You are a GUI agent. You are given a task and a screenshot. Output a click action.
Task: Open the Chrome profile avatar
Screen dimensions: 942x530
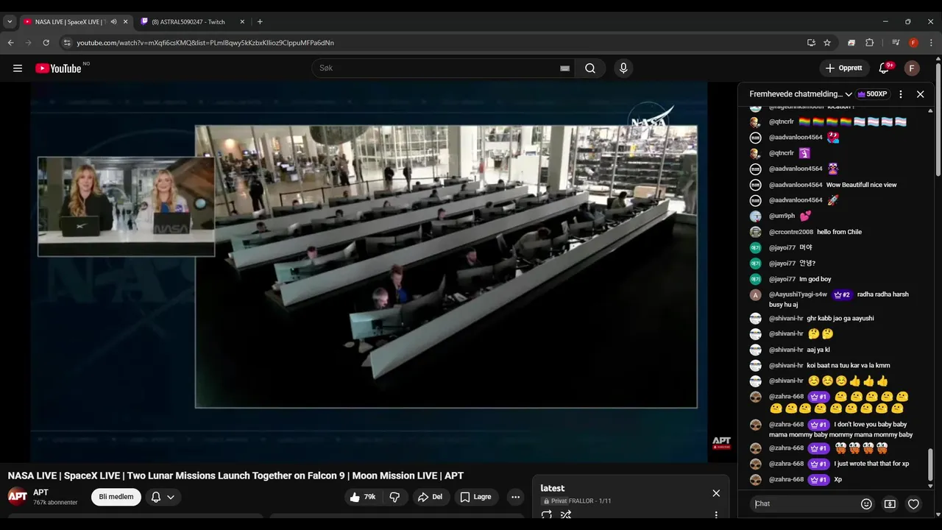[913, 43]
